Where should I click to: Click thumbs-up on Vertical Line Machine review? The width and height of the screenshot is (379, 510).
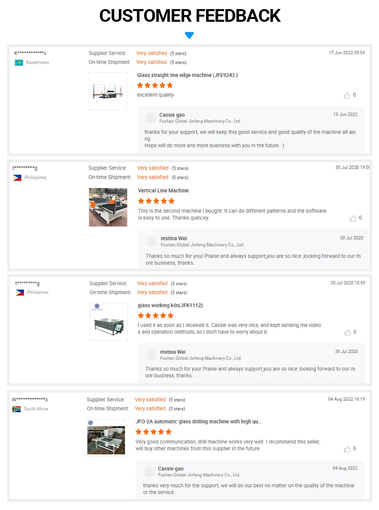click(353, 218)
